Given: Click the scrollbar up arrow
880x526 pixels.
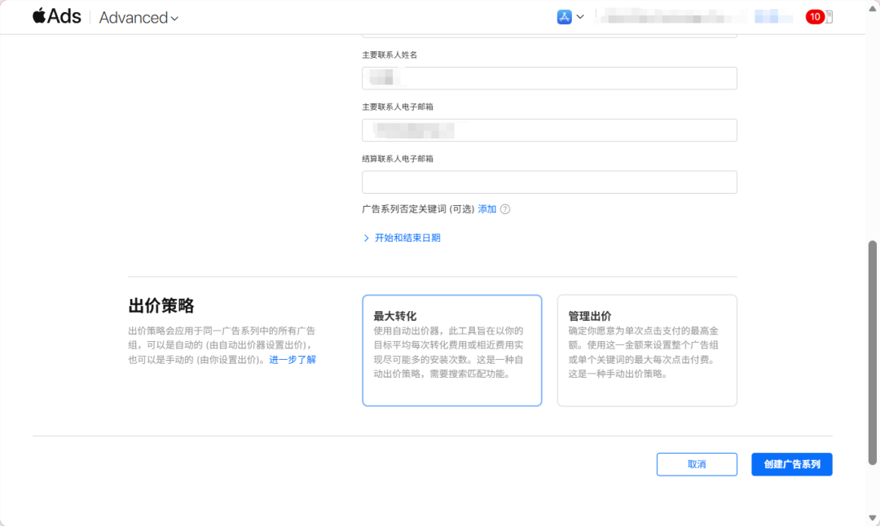Looking at the screenshot, I should coord(872,8).
